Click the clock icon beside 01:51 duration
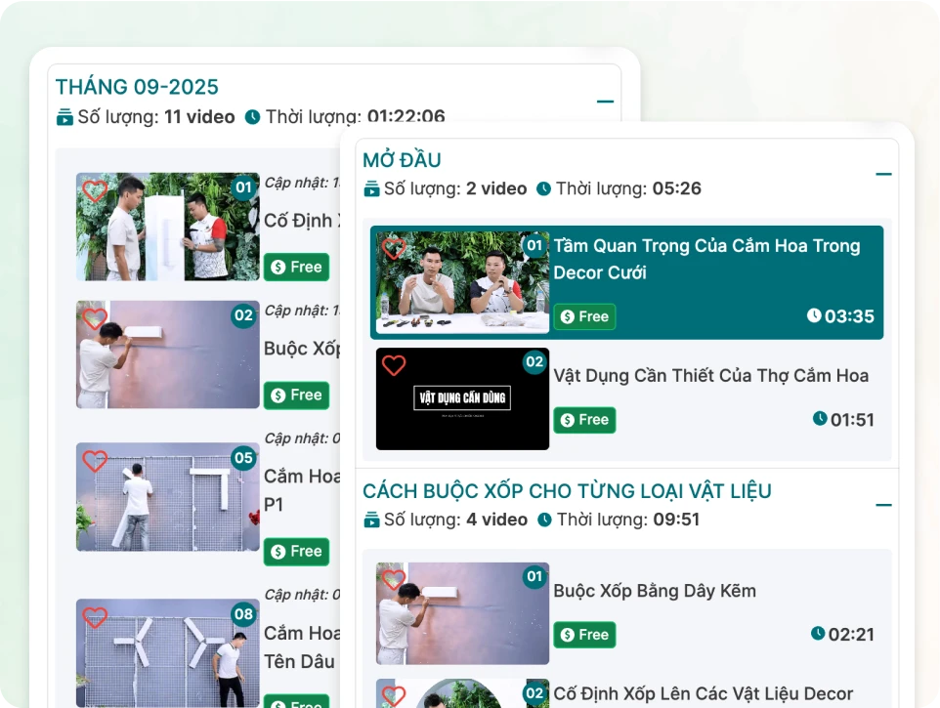Screen dimensions: 940x708 819,419
